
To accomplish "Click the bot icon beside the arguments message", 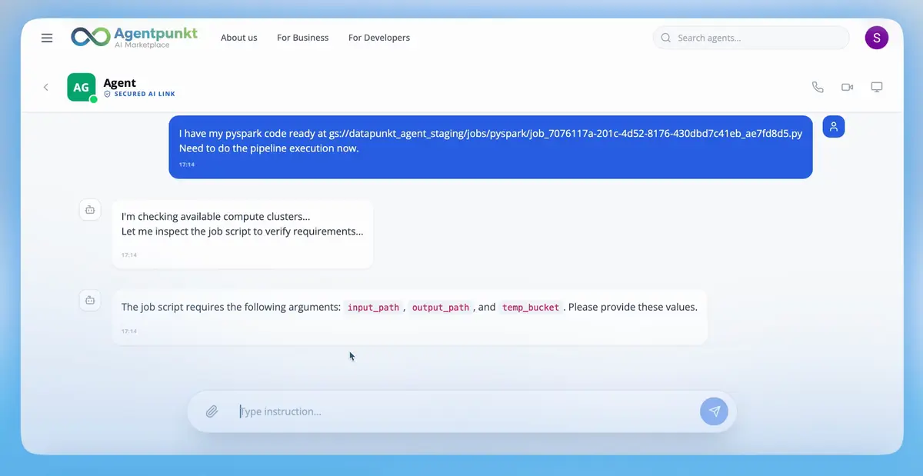I will [x=90, y=300].
